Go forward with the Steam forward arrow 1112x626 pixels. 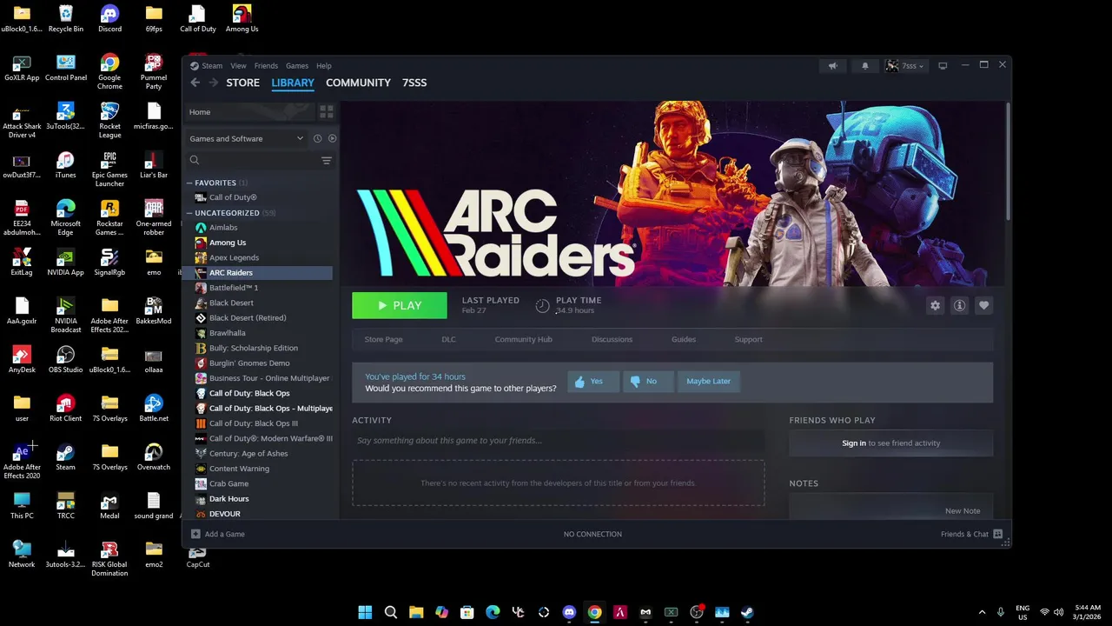(213, 83)
